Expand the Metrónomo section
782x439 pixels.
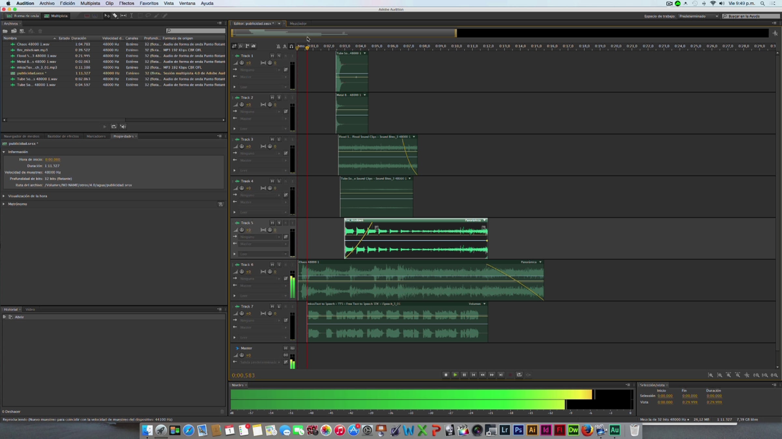[4, 204]
